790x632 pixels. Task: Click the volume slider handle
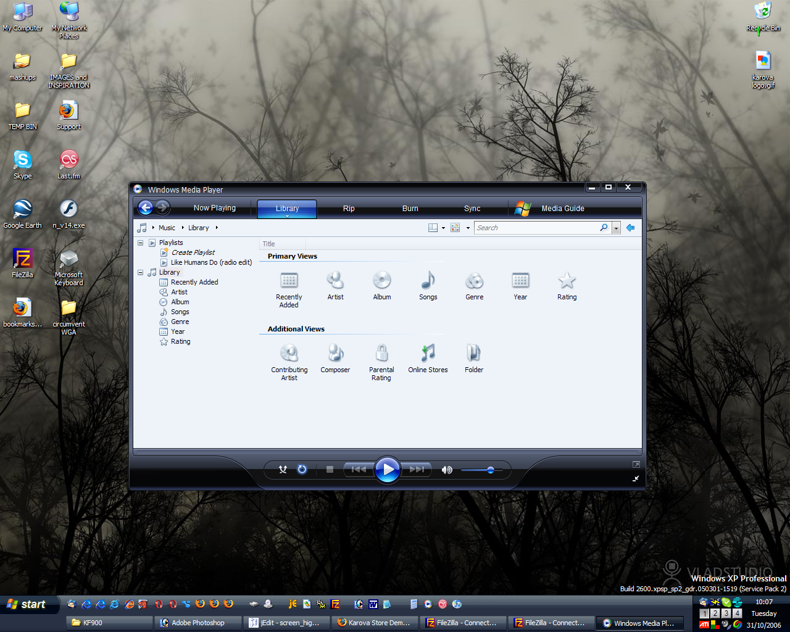click(491, 470)
